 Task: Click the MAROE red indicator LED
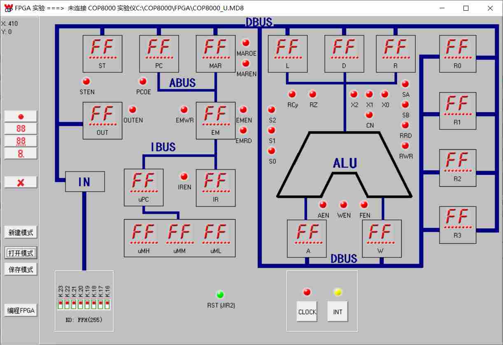246,43
